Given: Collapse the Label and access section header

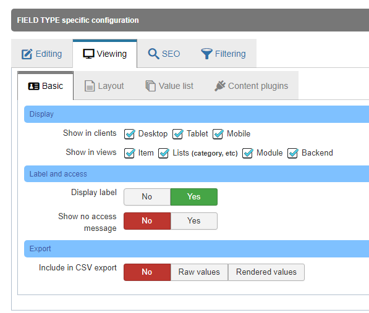Looking at the screenshot, I should pos(197,174).
